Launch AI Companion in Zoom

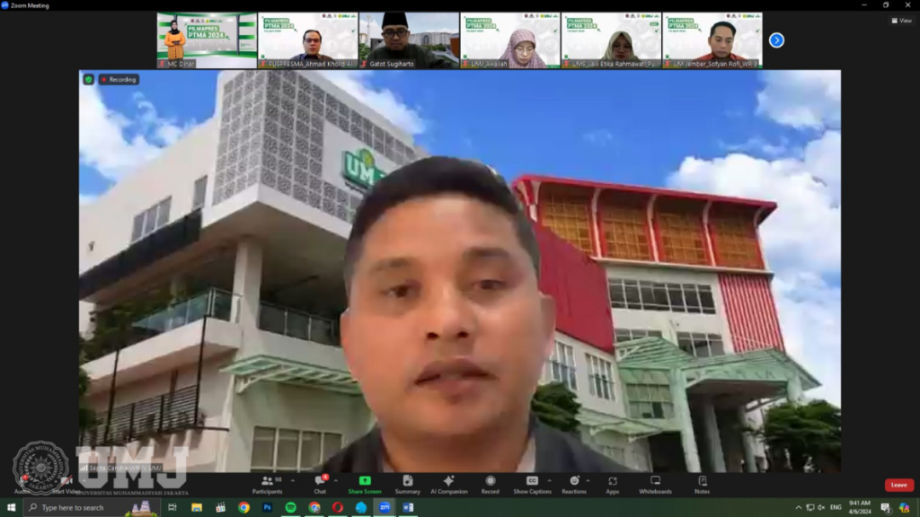[x=449, y=485]
